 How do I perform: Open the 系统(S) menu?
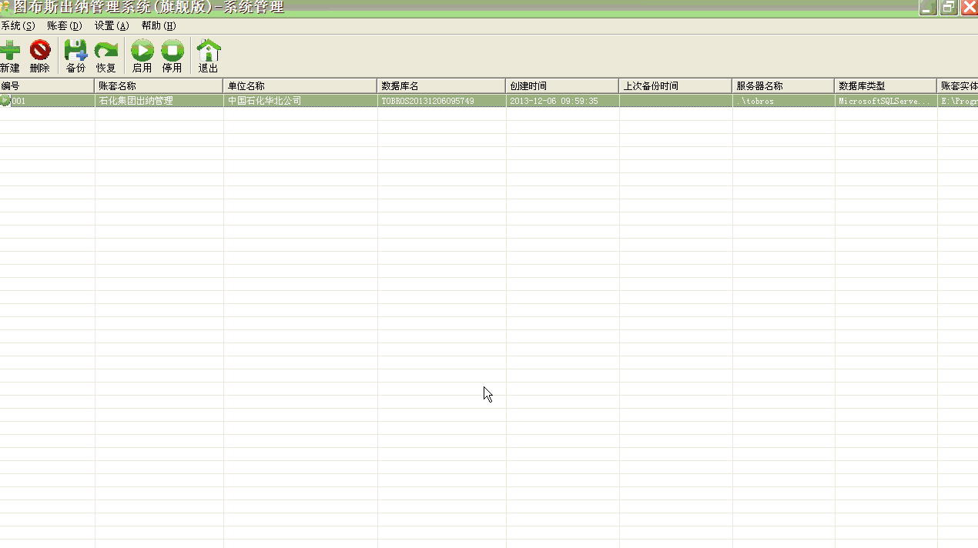(x=17, y=26)
